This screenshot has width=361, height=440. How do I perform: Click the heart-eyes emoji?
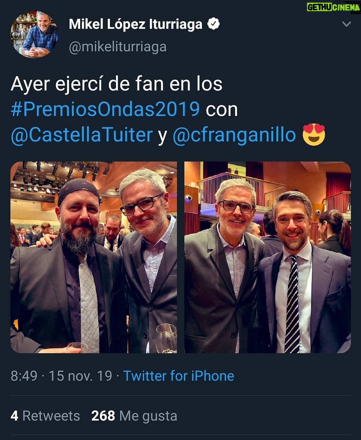tap(314, 135)
